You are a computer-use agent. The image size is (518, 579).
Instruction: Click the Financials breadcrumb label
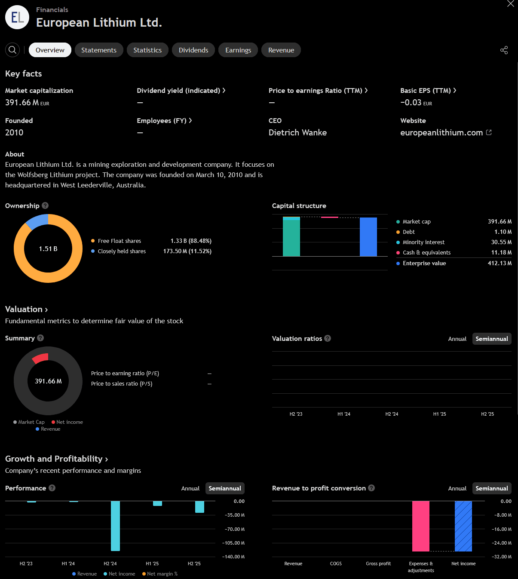(52, 9)
